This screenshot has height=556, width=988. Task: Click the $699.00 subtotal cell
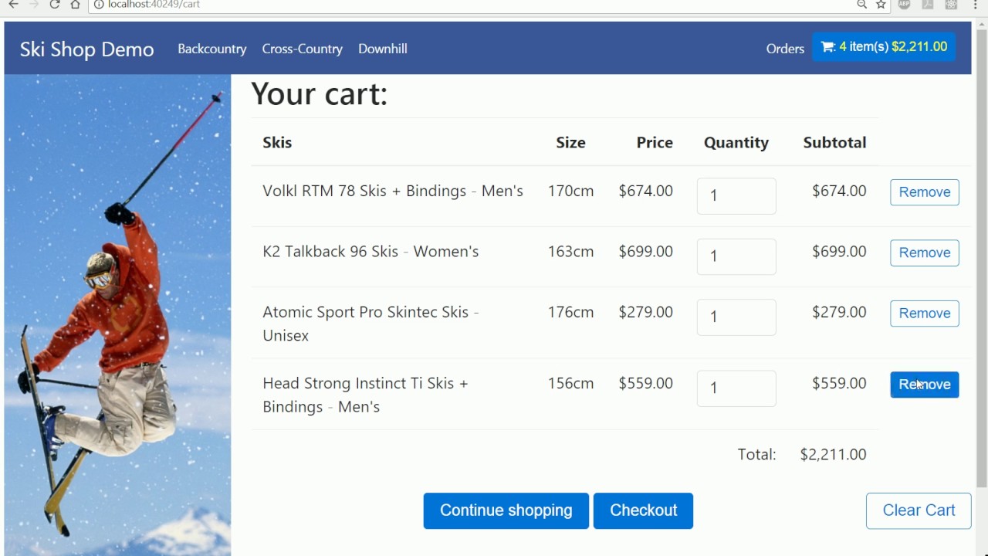click(x=839, y=252)
